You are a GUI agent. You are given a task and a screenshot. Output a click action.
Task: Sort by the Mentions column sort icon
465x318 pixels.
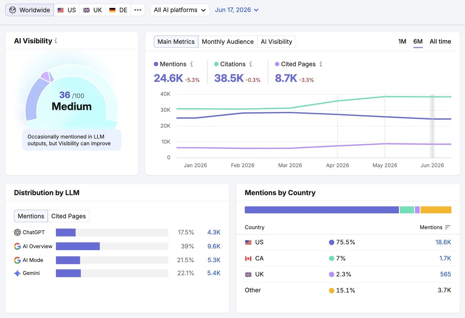click(x=448, y=227)
